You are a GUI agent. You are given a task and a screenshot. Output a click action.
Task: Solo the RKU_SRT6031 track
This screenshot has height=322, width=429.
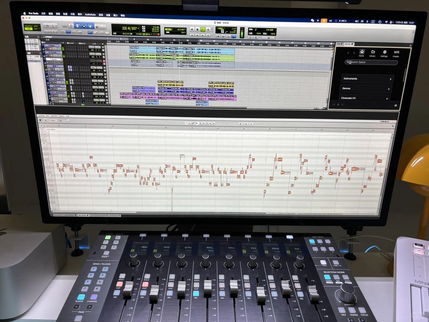53,76
